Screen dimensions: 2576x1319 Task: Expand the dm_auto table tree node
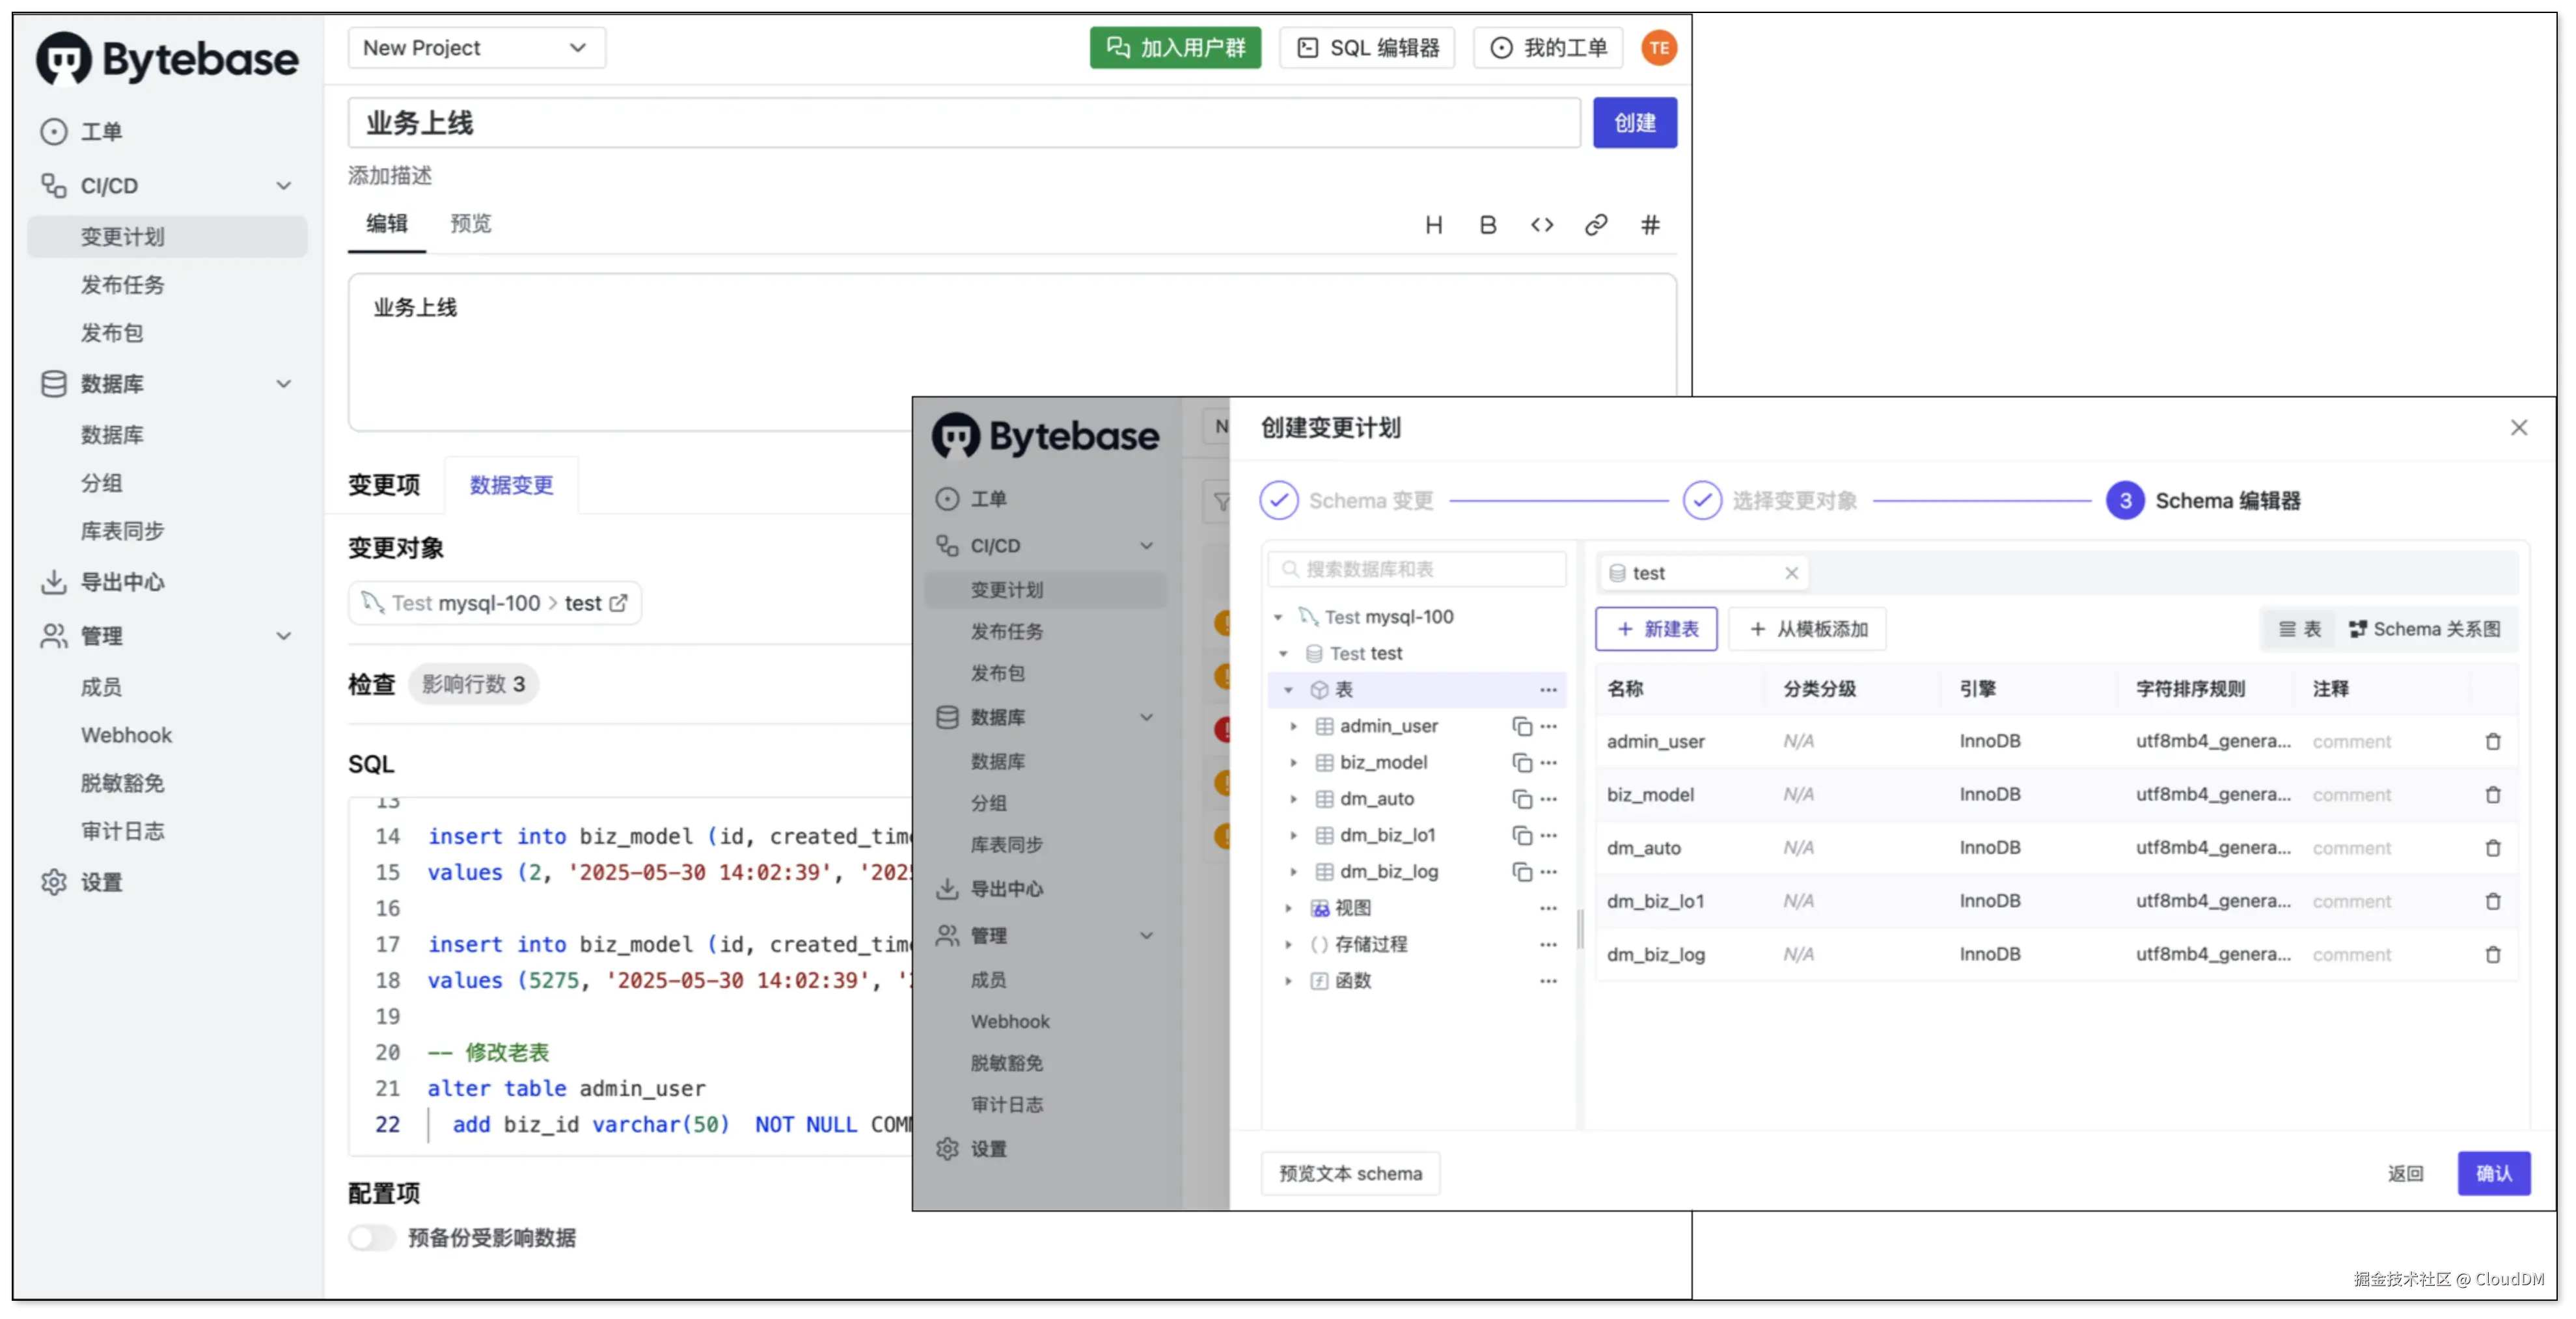click(x=1293, y=799)
